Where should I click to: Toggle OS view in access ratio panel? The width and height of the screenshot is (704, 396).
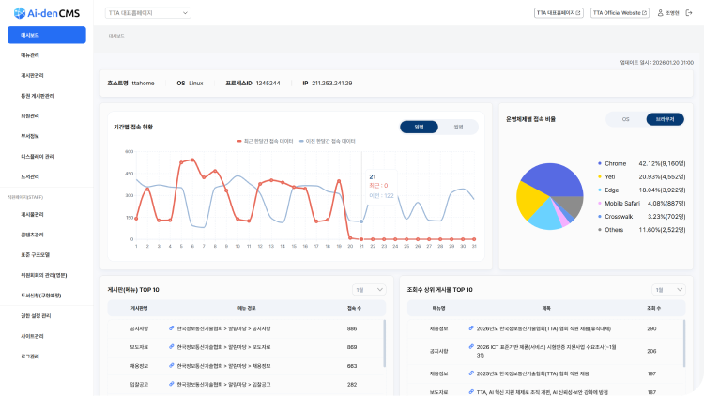625,120
